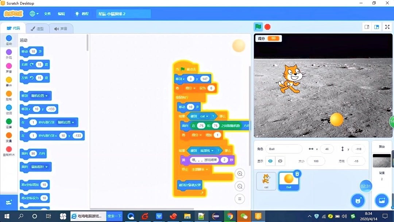Add a new sprite with the cat icon

pos(358,200)
